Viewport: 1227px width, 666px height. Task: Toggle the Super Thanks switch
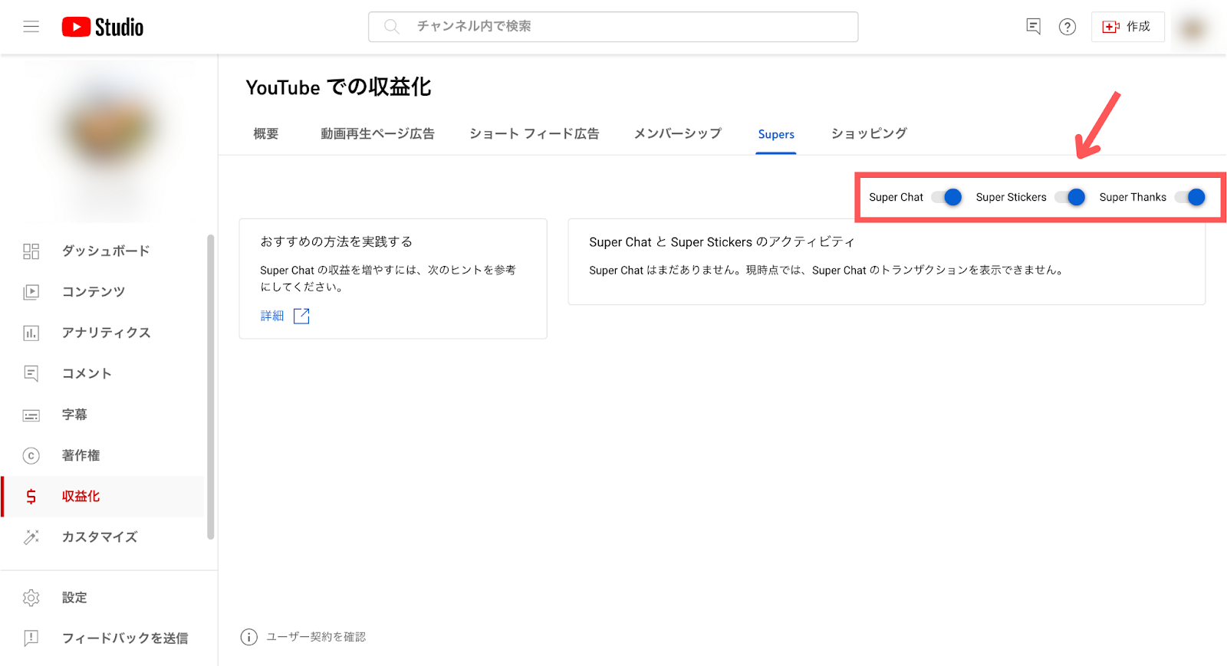pyautogui.click(x=1190, y=197)
